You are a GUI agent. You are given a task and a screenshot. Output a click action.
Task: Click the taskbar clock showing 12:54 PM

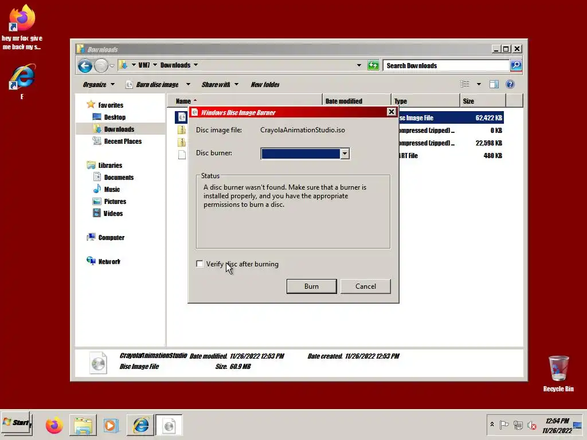(x=557, y=426)
